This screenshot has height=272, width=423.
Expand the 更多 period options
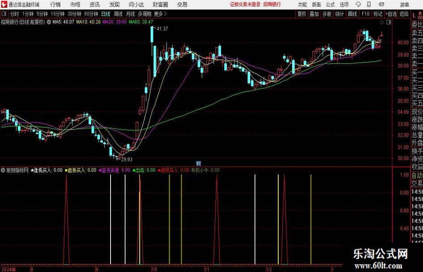click(x=160, y=14)
